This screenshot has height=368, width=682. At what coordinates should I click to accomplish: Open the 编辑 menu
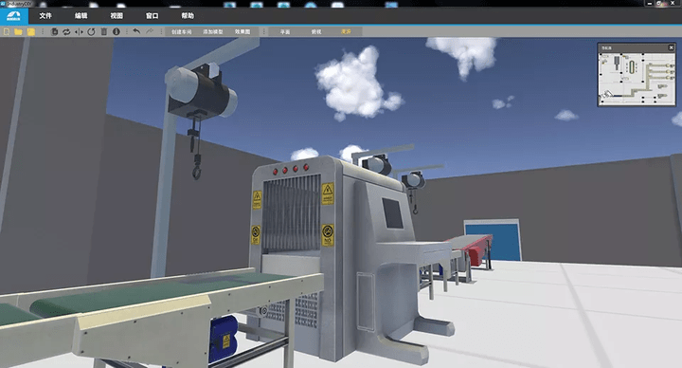81,16
